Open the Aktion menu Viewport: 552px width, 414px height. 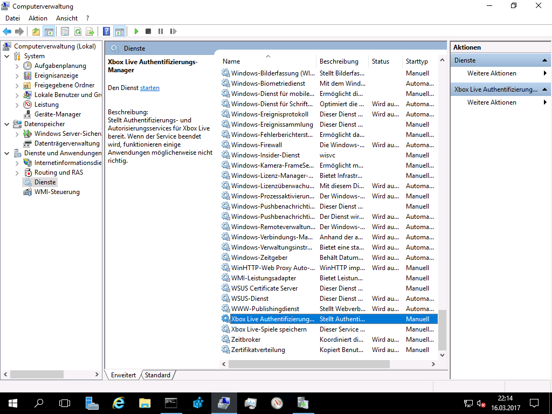click(38, 18)
